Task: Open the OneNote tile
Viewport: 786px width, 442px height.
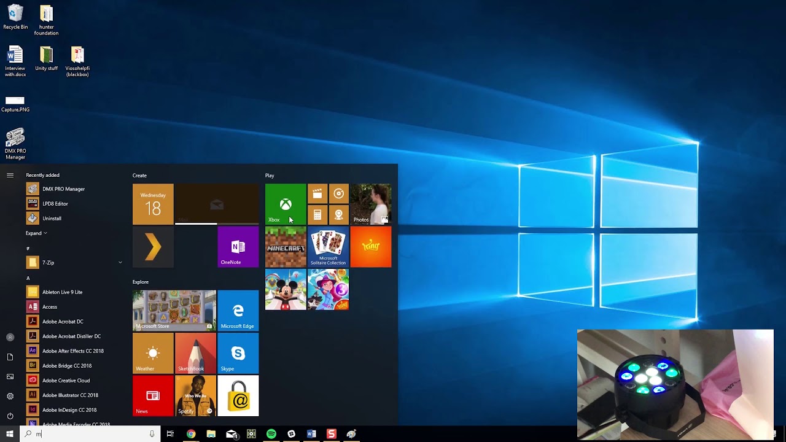Action: pyautogui.click(x=238, y=247)
